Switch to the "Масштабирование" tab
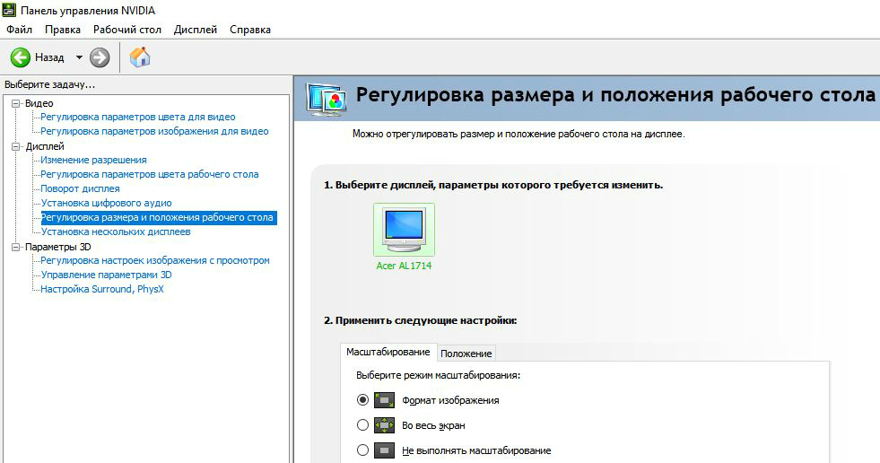Screen dimensions: 880x463 388,352
